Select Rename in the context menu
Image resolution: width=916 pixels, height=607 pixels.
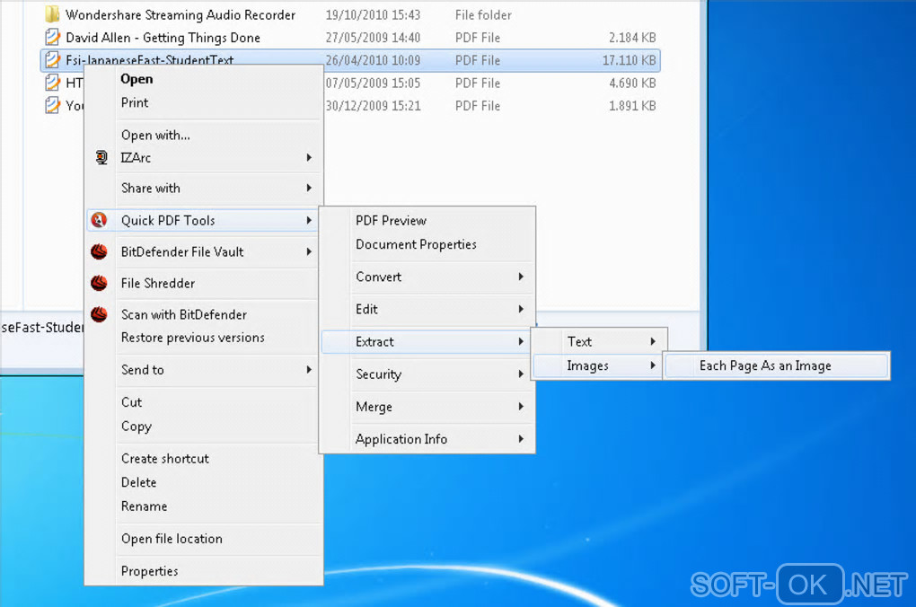[x=144, y=506]
